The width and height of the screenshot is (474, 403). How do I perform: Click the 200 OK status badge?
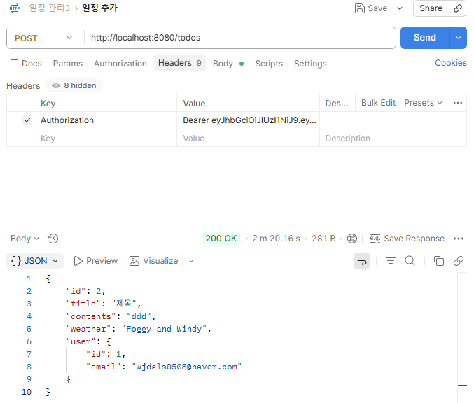[221, 239]
